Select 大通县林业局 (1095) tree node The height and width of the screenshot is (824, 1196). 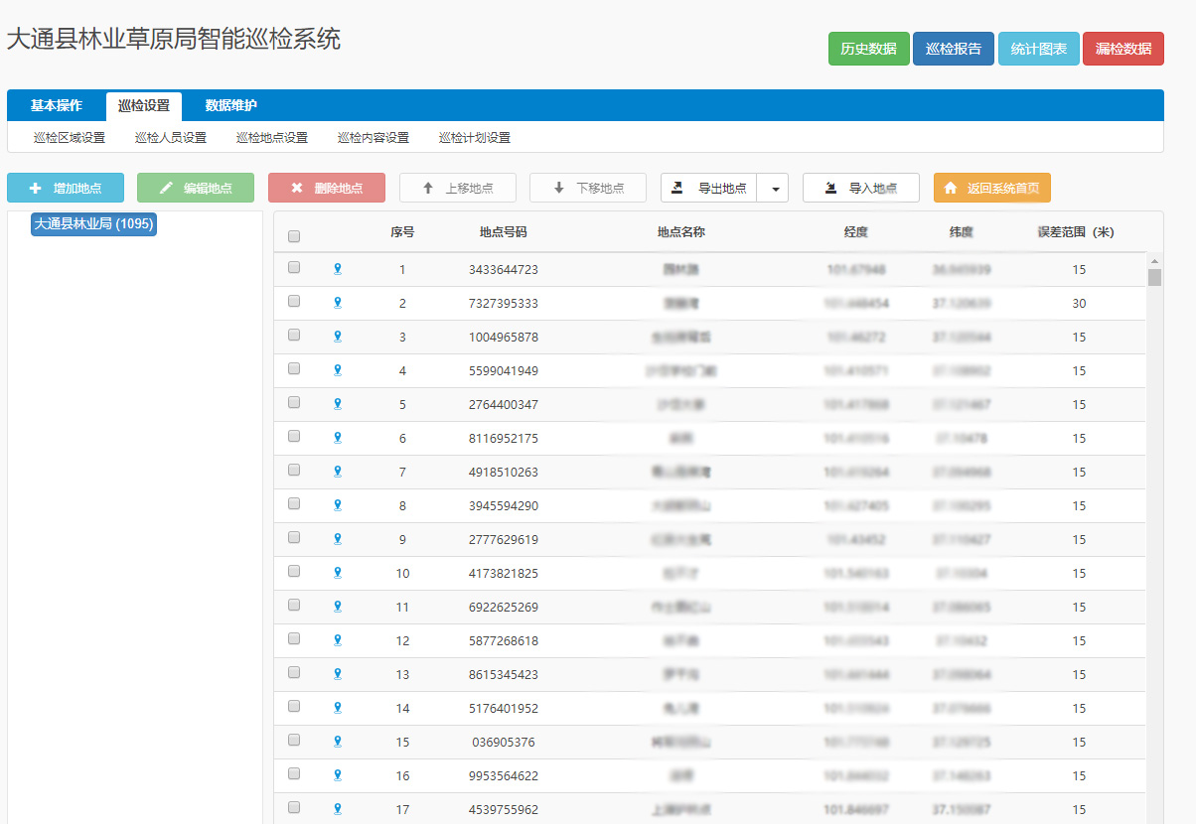click(93, 224)
